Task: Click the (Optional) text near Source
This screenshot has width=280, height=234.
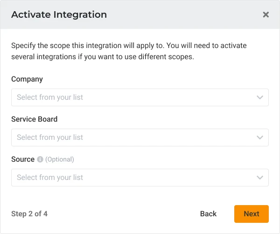Action: (x=60, y=159)
